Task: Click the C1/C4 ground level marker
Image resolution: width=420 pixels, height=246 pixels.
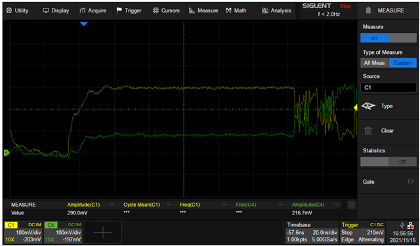Action: [x=7, y=153]
